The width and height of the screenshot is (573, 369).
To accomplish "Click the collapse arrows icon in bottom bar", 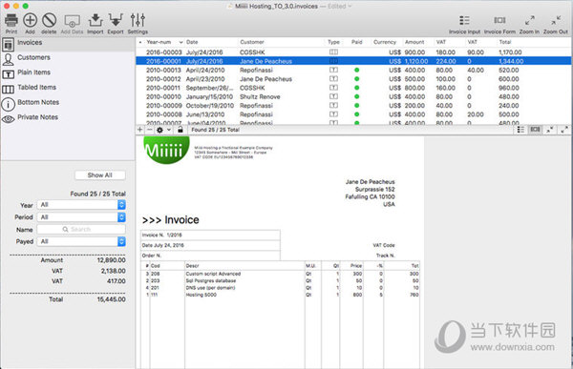I will [550, 130].
